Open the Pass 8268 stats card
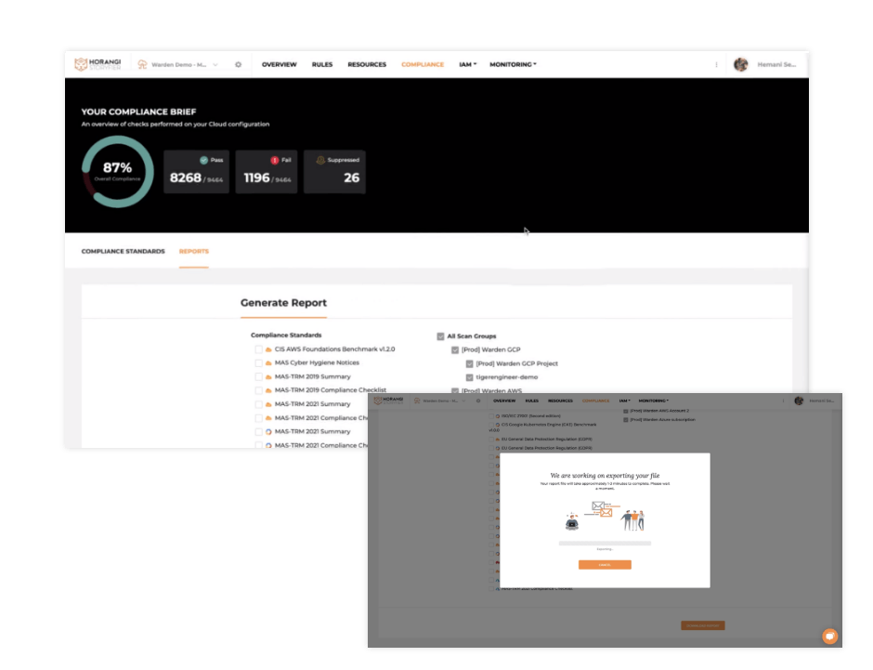Viewport: 873px width, 670px height. tap(197, 172)
